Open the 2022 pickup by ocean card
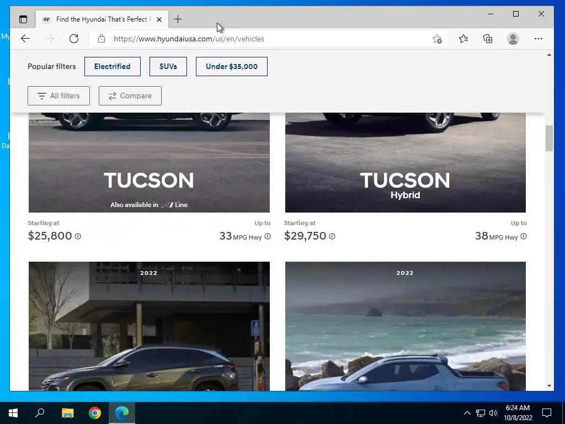Screen dimensions: 565x424 [406, 326]
